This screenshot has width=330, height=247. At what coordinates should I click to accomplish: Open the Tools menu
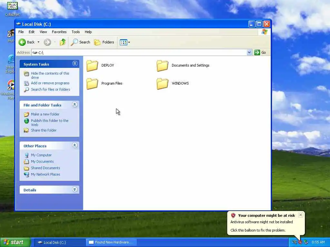point(75,32)
